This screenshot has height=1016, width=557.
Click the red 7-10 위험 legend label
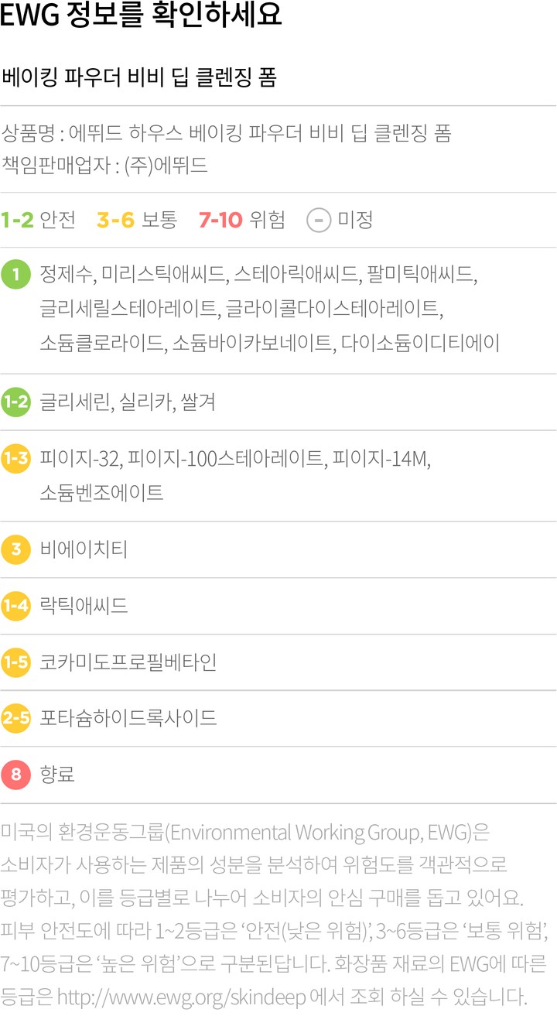pos(241,221)
